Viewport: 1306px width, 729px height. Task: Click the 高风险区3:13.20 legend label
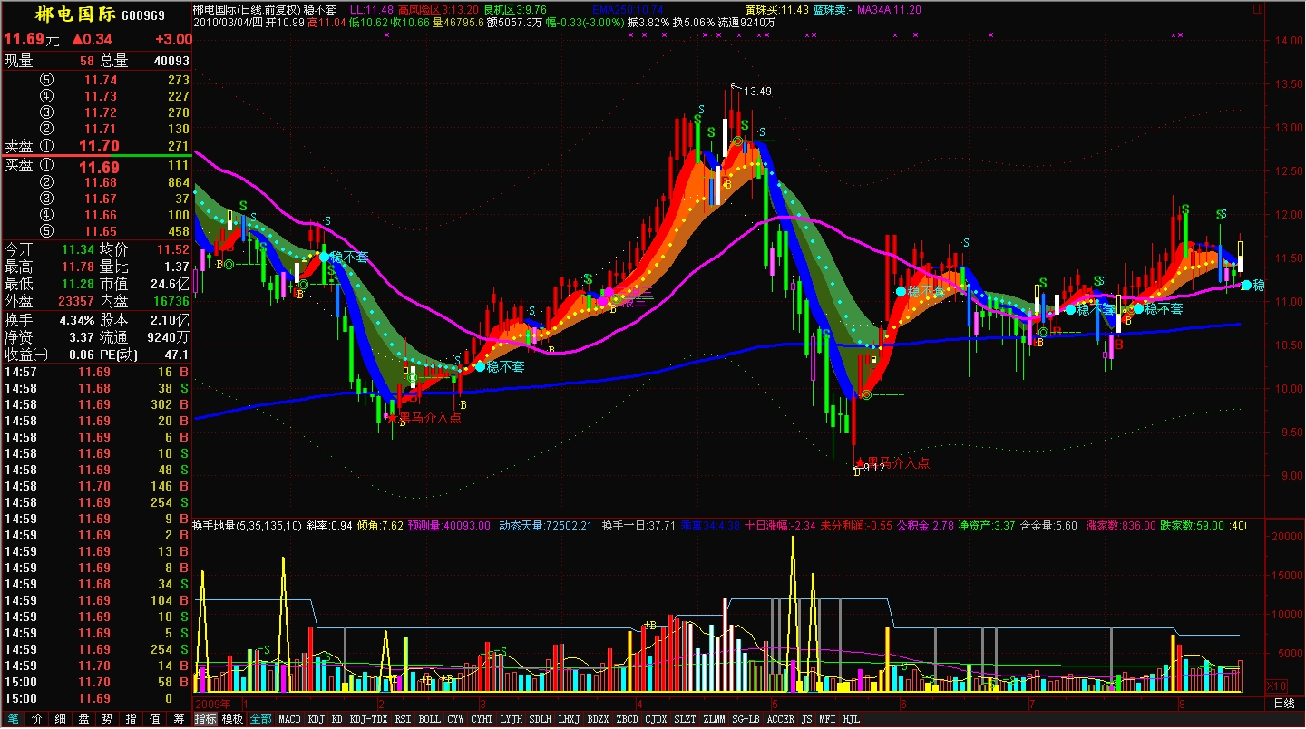438,9
